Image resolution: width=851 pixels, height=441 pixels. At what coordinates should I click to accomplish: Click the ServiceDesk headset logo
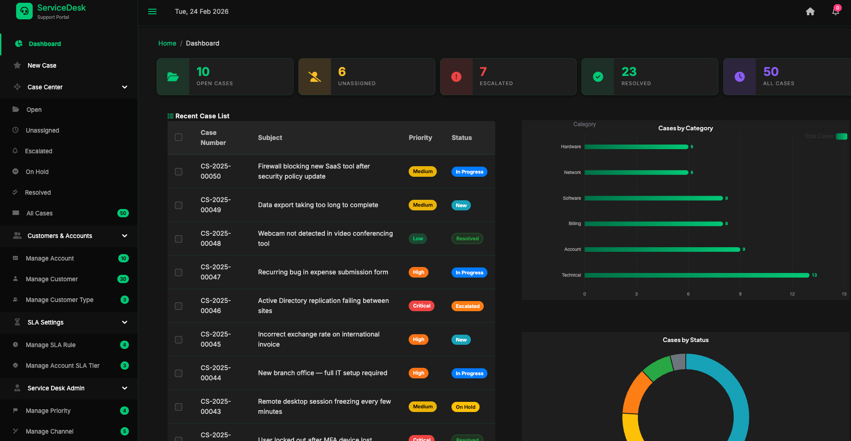tap(24, 11)
